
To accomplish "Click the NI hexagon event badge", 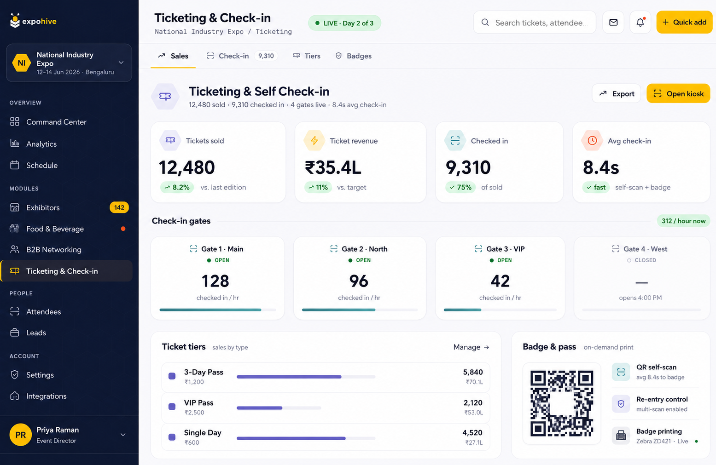I will tap(21, 63).
